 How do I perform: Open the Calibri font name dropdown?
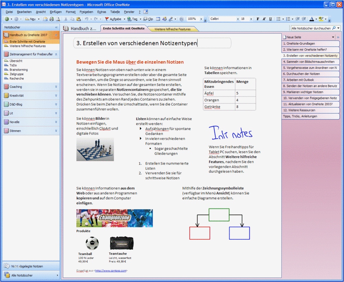pyautogui.click(x=237, y=19)
